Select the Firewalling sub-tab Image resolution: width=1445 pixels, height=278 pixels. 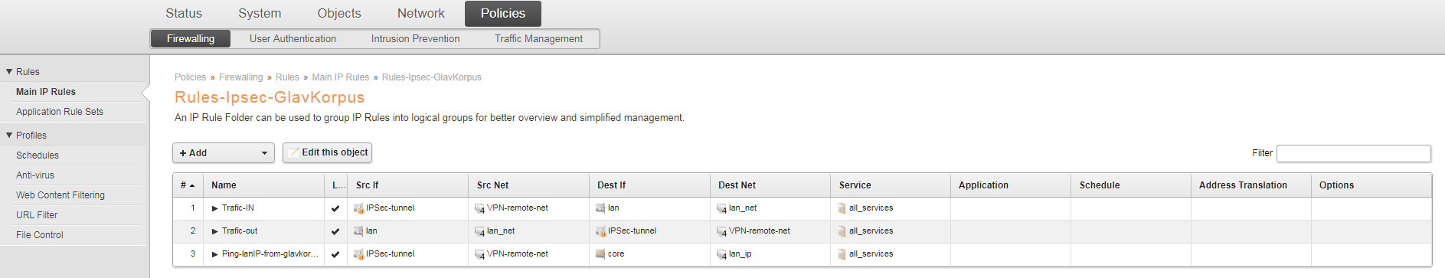pyautogui.click(x=191, y=38)
